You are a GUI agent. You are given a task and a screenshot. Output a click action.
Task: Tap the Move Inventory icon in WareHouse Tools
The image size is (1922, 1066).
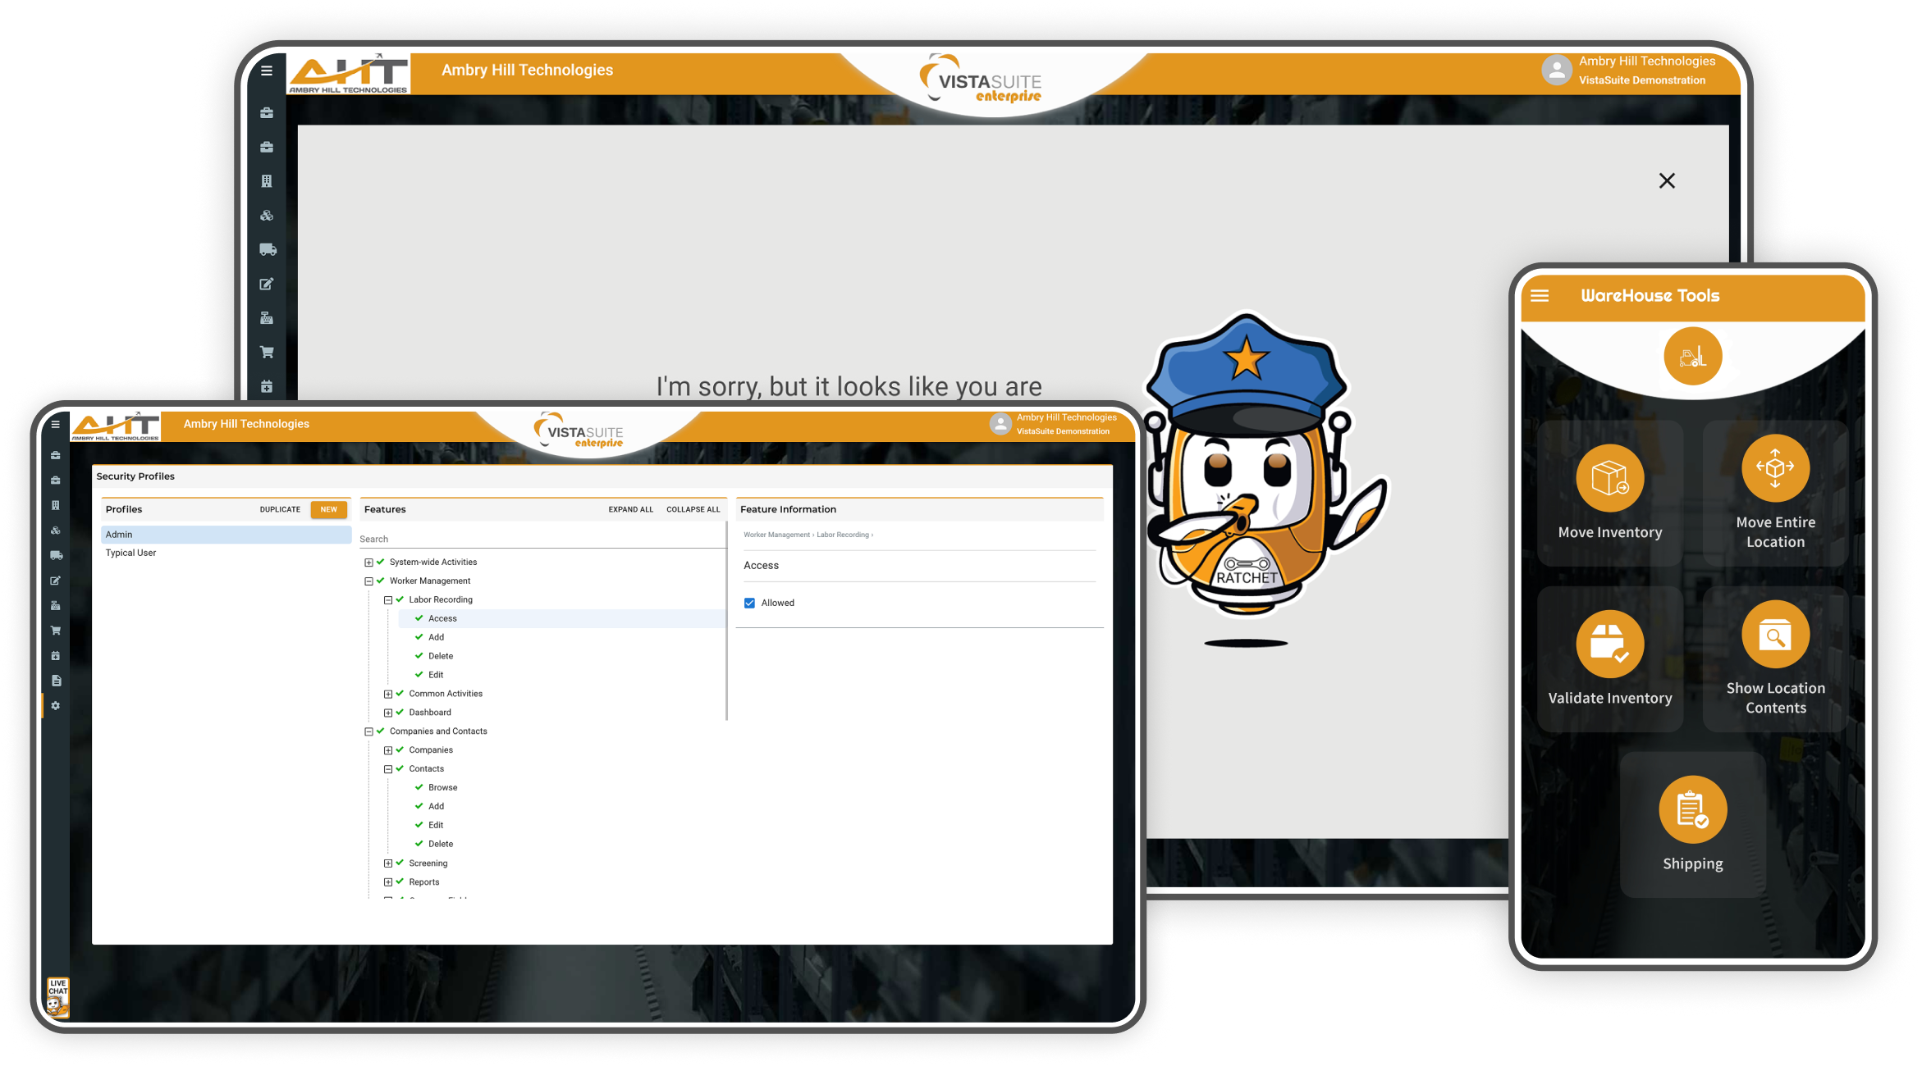click(1609, 478)
